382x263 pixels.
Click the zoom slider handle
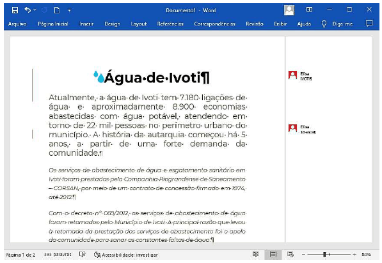click(x=324, y=255)
